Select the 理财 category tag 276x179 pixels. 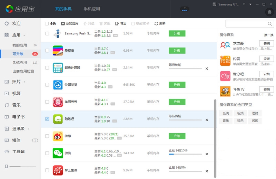(x=255, y=113)
